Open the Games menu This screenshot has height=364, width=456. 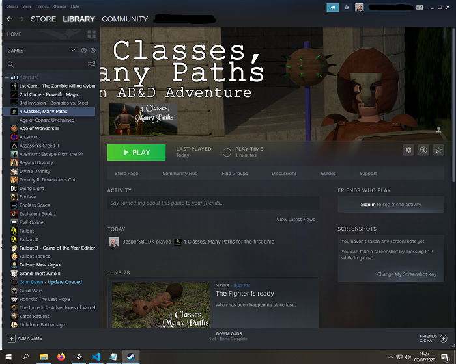point(60,6)
